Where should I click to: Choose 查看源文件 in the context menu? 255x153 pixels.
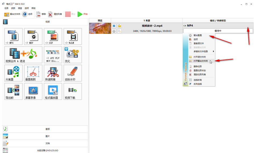point(202,44)
